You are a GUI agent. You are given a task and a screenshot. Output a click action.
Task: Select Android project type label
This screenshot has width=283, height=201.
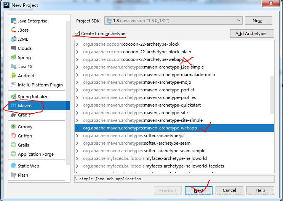point(26,76)
